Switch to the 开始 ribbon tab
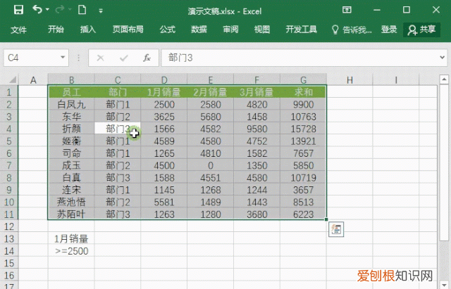Screen dimensions: 451x289 point(56,30)
